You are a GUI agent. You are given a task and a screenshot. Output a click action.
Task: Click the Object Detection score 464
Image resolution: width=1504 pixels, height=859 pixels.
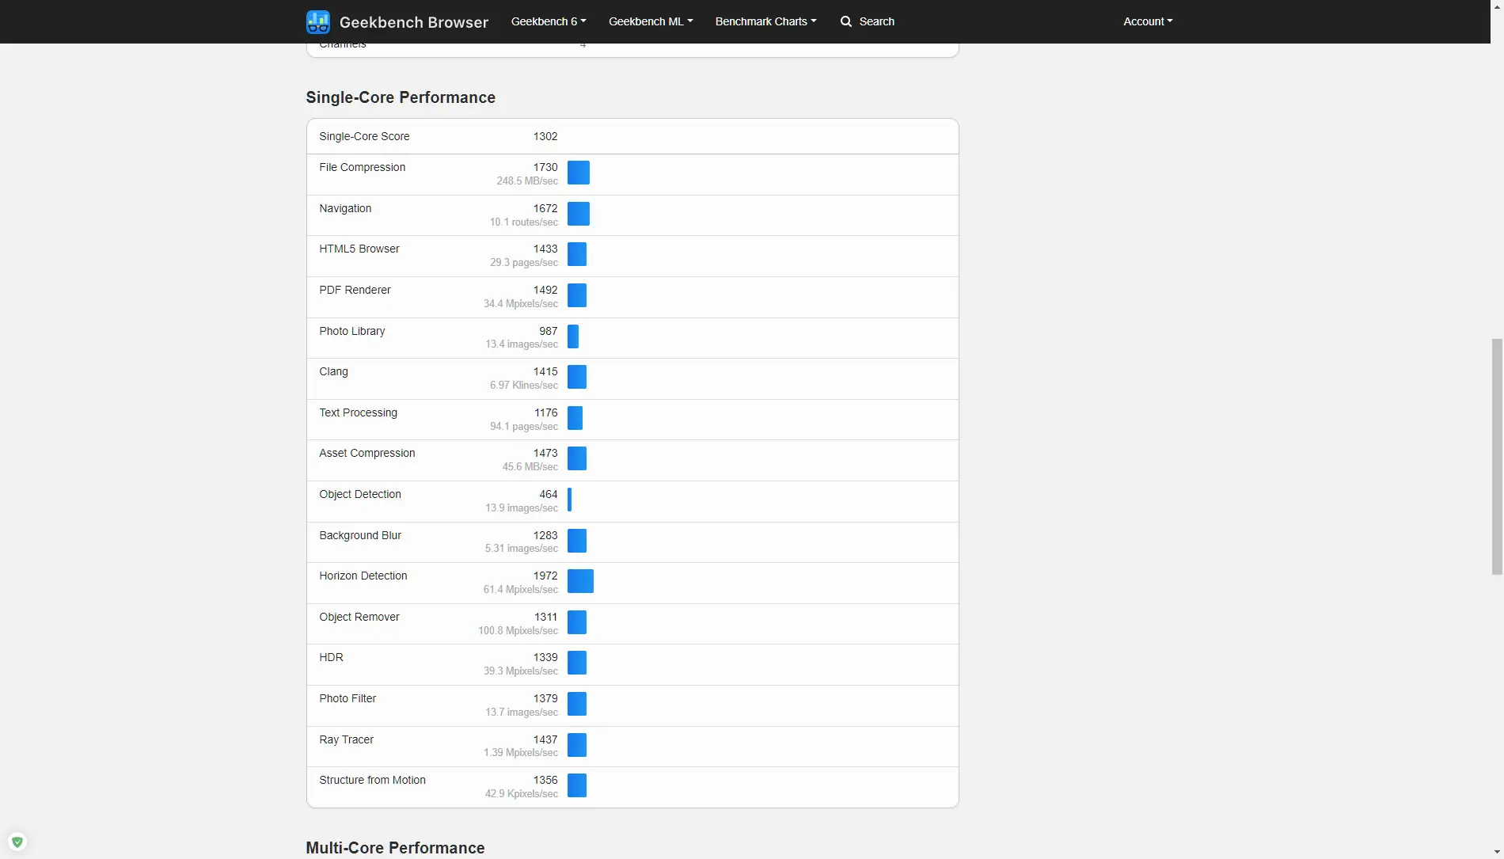pyautogui.click(x=549, y=494)
